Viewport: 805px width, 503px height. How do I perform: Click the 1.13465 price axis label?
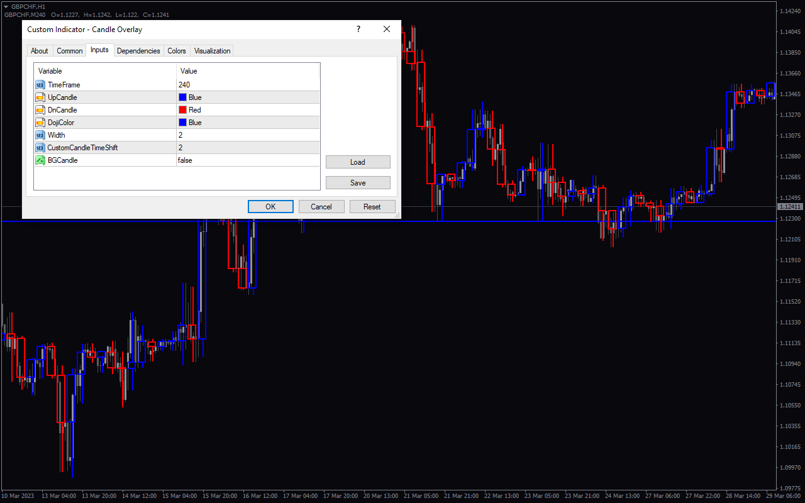(x=790, y=94)
